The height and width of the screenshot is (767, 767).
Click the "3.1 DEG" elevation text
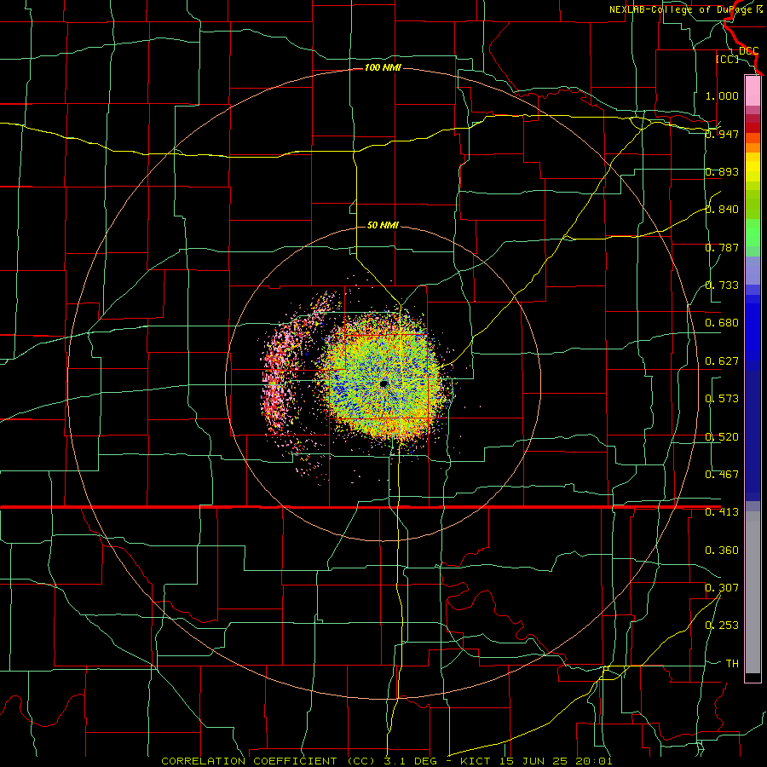[412, 761]
